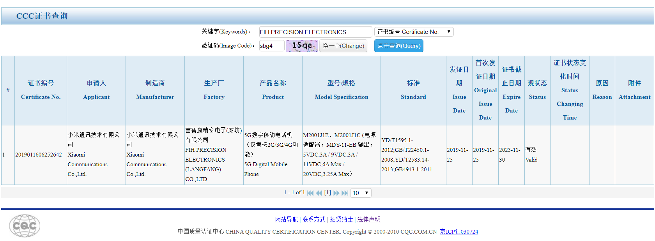Click the CQC logo
The height and width of the screenshot is (241, 655).
coord(25,226)
